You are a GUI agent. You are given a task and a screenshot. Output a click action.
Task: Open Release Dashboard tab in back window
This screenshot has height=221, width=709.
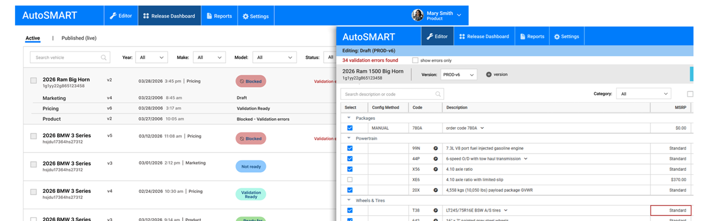click(x=169, y=16)
